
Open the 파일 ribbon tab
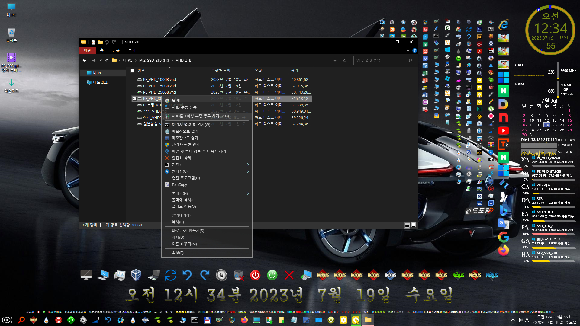click(x=87, y=50)
